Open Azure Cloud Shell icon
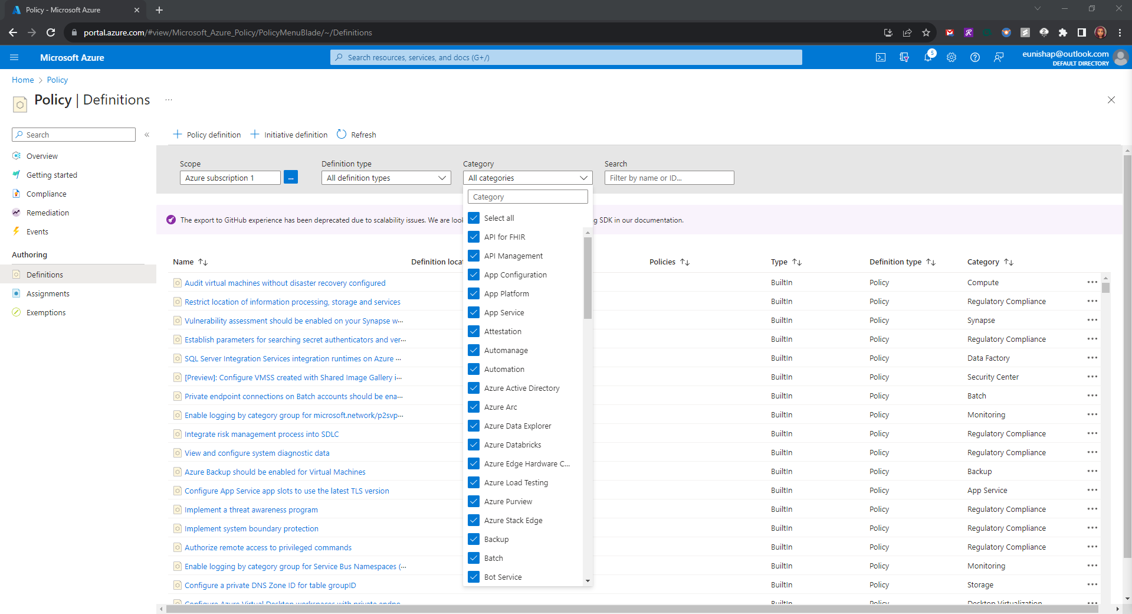 (881, 57)
